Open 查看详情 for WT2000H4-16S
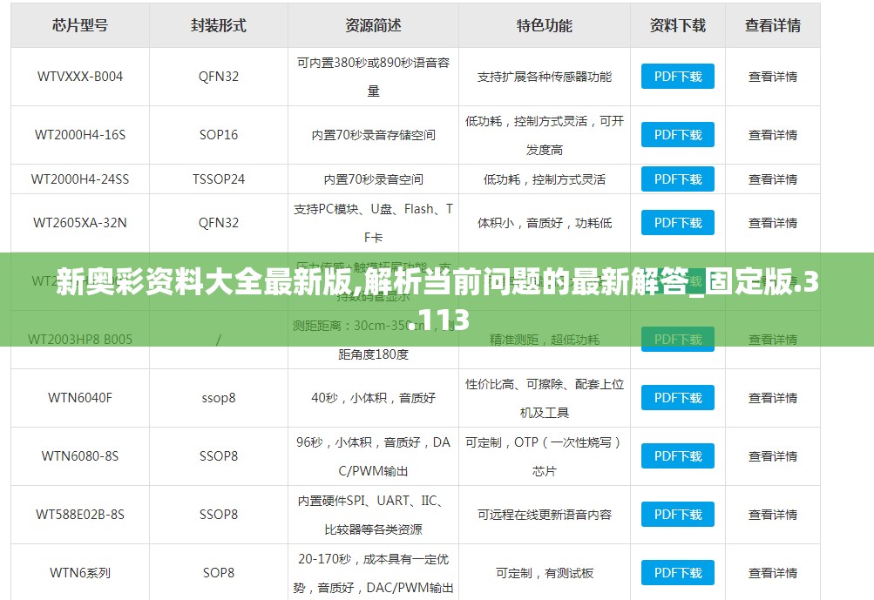 pos(773,135)
